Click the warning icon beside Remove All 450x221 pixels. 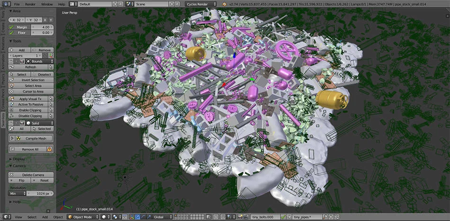pos(49,149)
